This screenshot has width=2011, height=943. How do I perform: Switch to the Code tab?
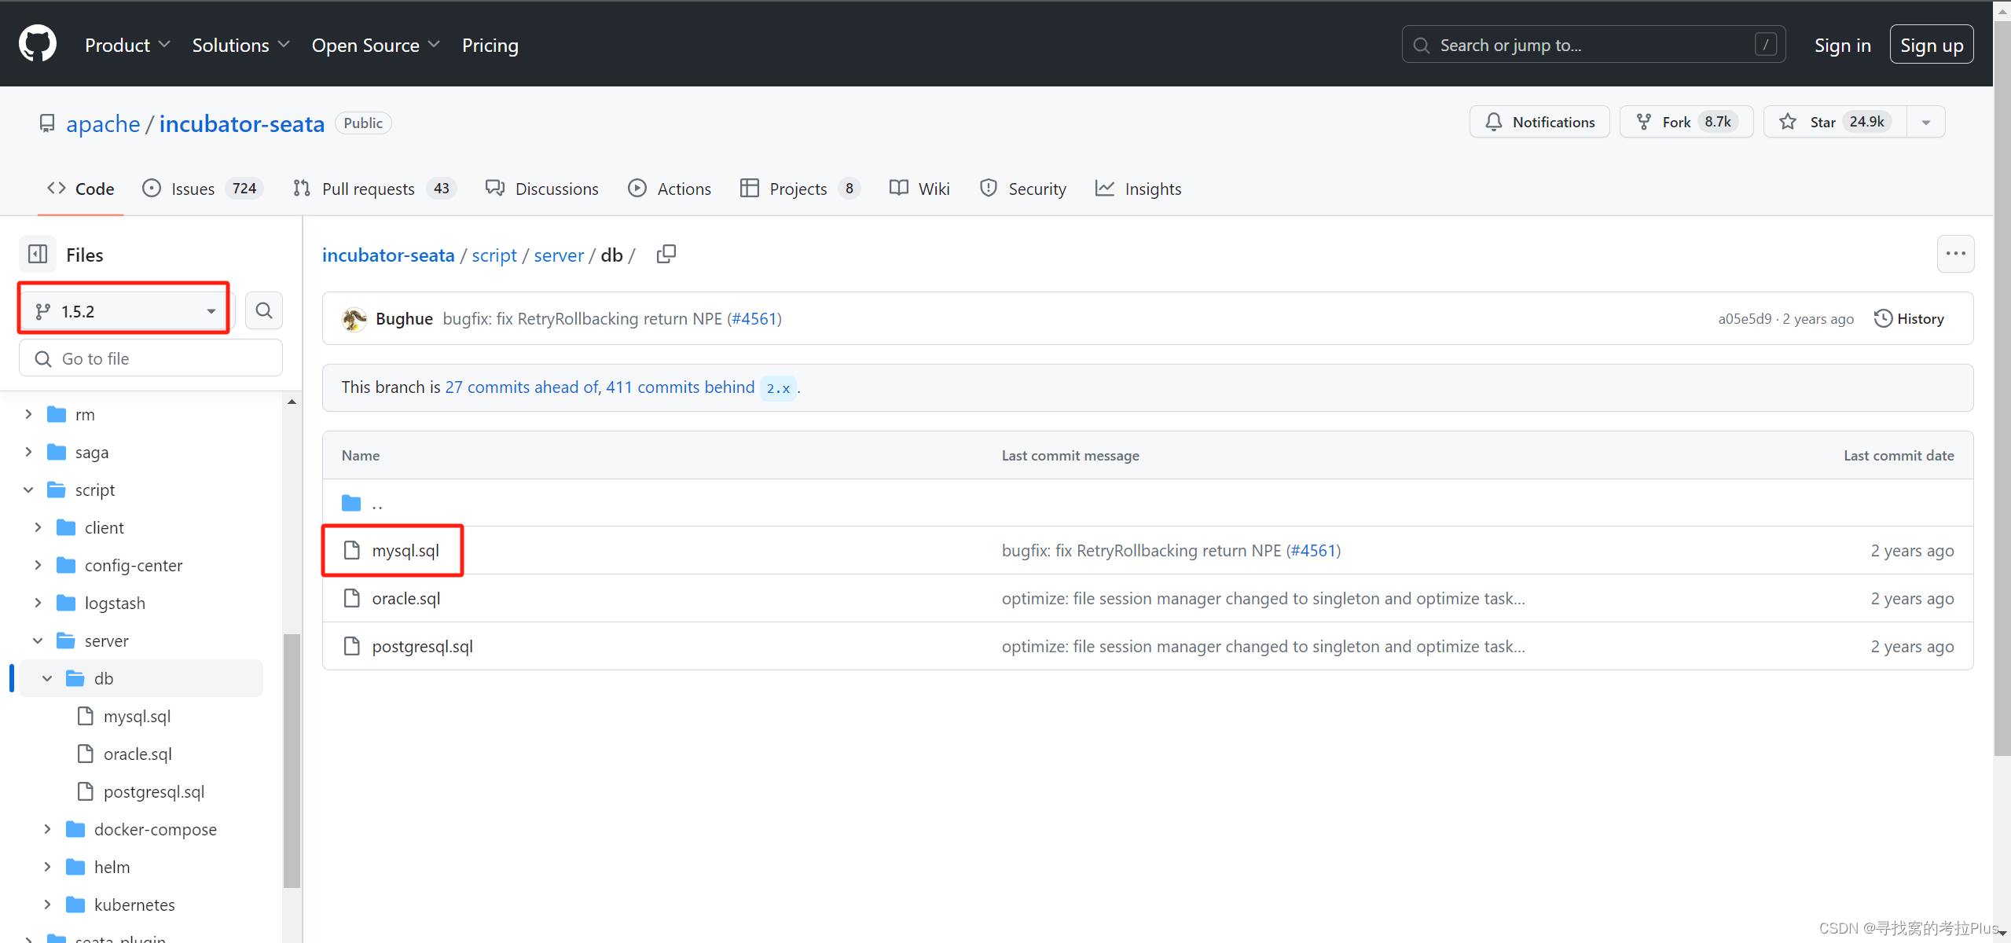coord(81,189)
